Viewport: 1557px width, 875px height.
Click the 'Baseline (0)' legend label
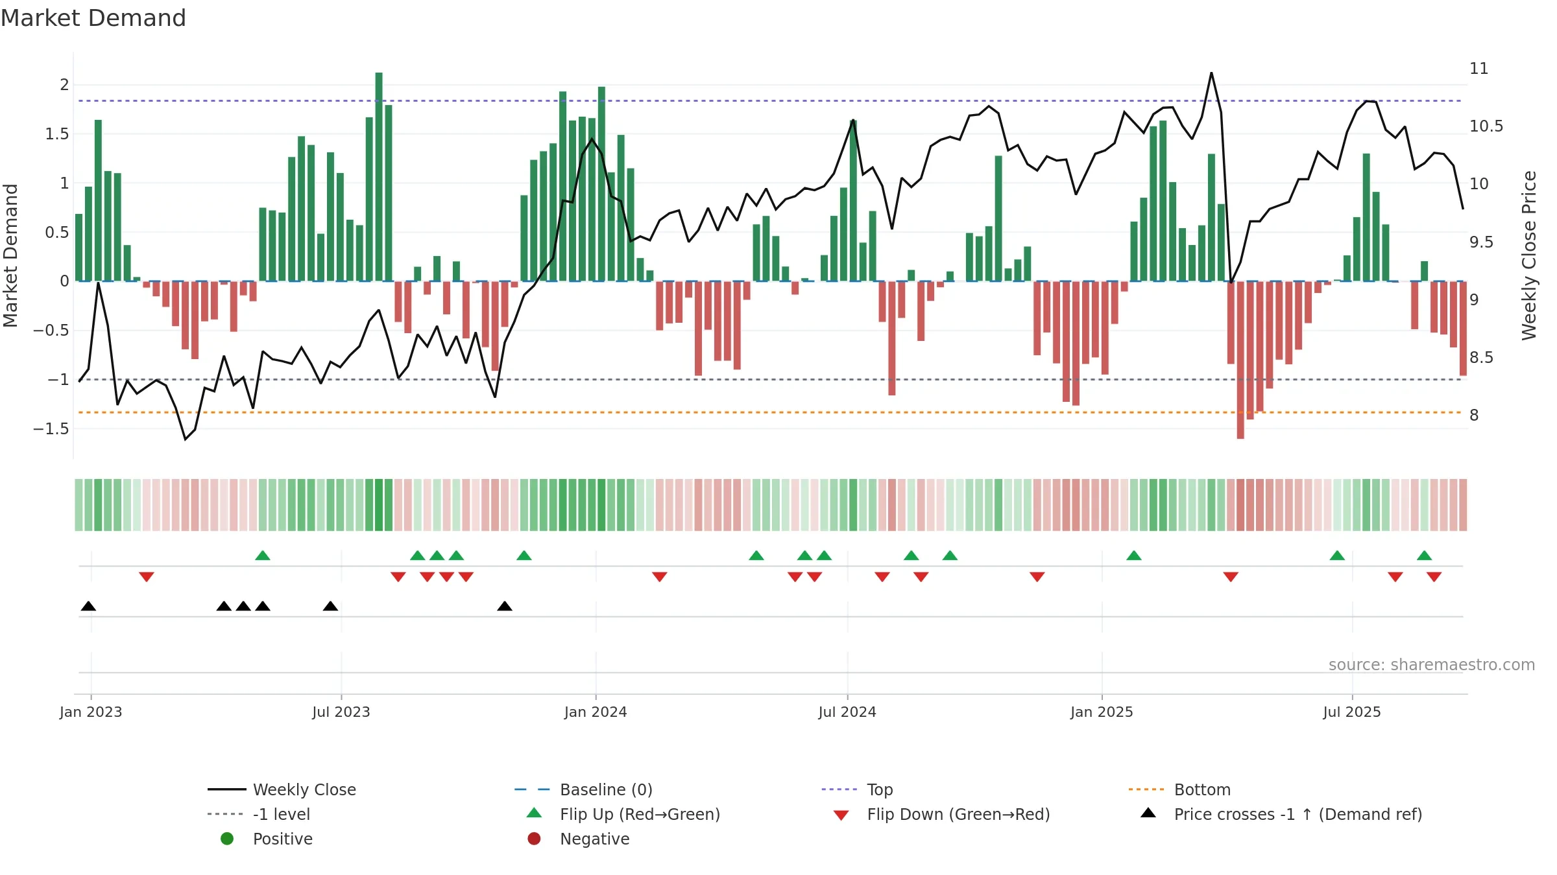[606, 789]
